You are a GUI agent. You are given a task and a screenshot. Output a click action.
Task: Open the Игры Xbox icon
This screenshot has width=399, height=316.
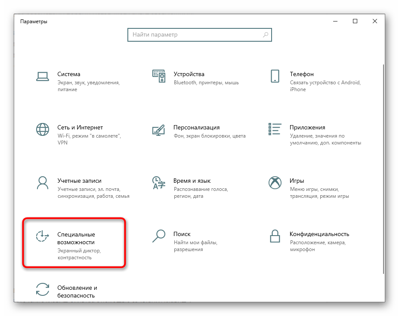point(275,183)
